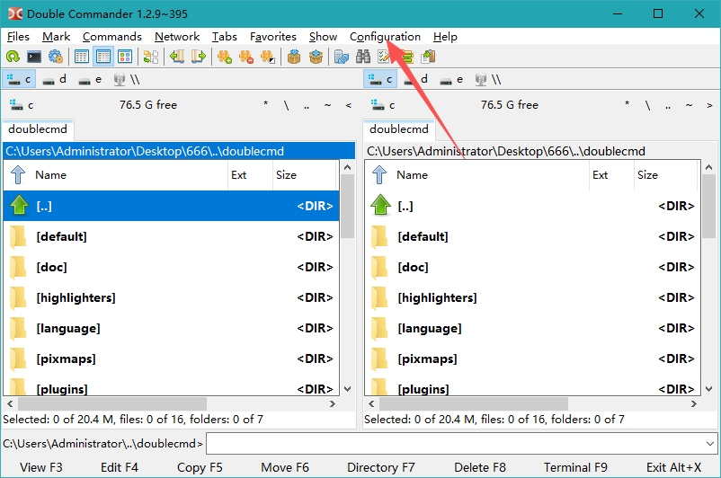721x478 pixels.
Task: Open right panel drive list button c
Action: click(x=383, y=105)
